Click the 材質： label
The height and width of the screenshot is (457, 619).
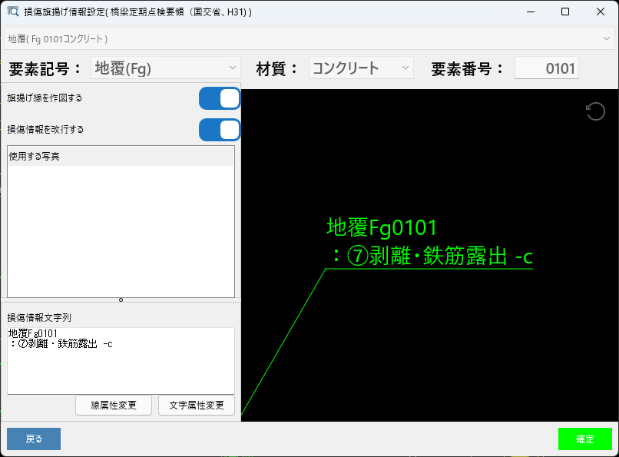pos(276,69)
